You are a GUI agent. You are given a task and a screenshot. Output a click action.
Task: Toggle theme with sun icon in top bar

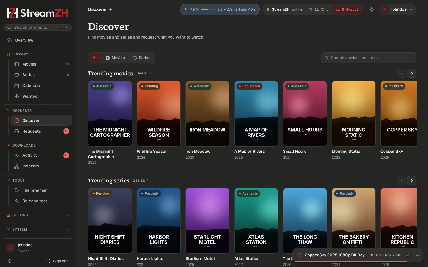[371, 9]
